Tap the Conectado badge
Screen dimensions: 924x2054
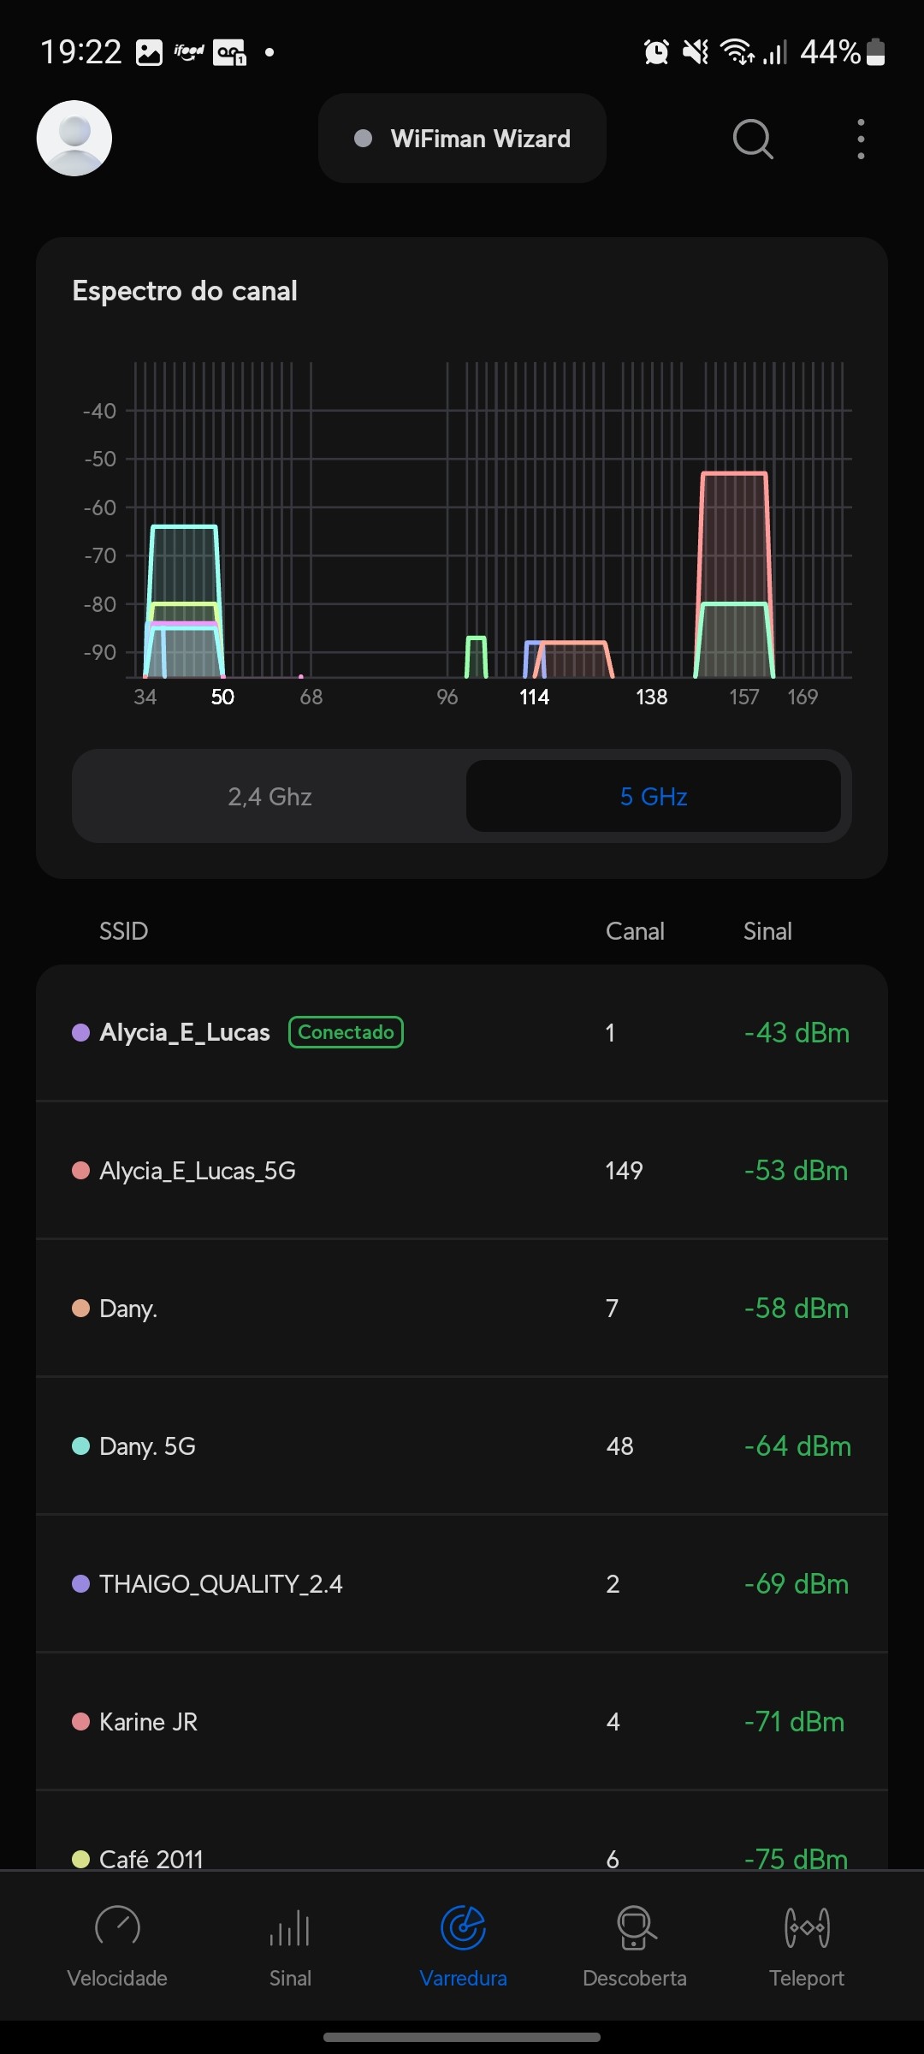pyautogui.click(x=346, y=1032)
